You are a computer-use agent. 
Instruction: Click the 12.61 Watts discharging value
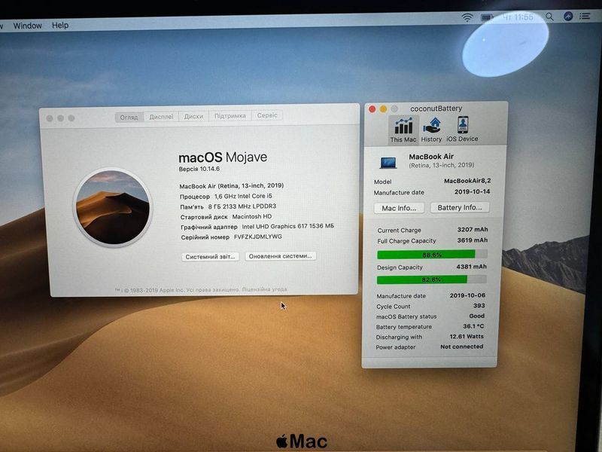tap(467, 336)
